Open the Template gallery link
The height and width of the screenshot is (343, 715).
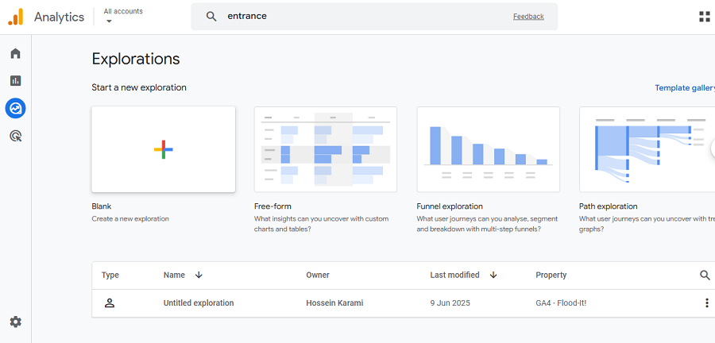(x=684, y=88)
